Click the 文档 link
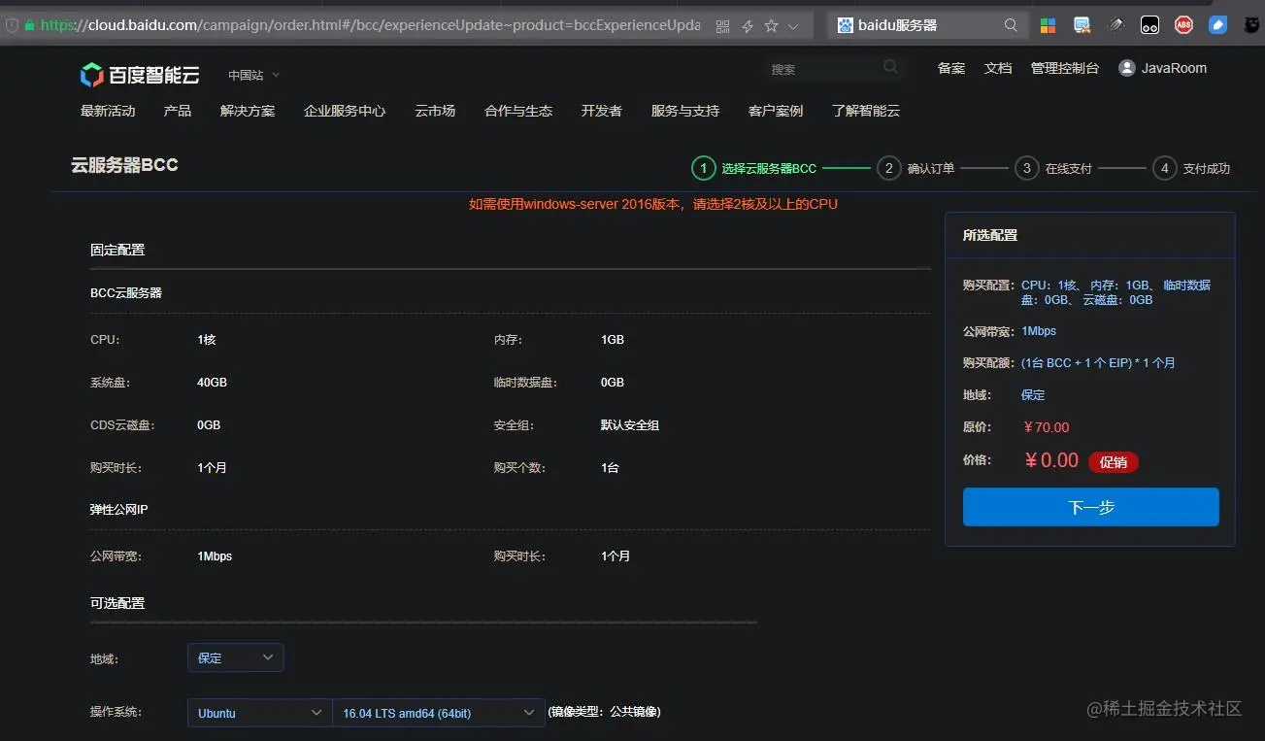This screenshot has width=1265, height=741. click(998, 68)
